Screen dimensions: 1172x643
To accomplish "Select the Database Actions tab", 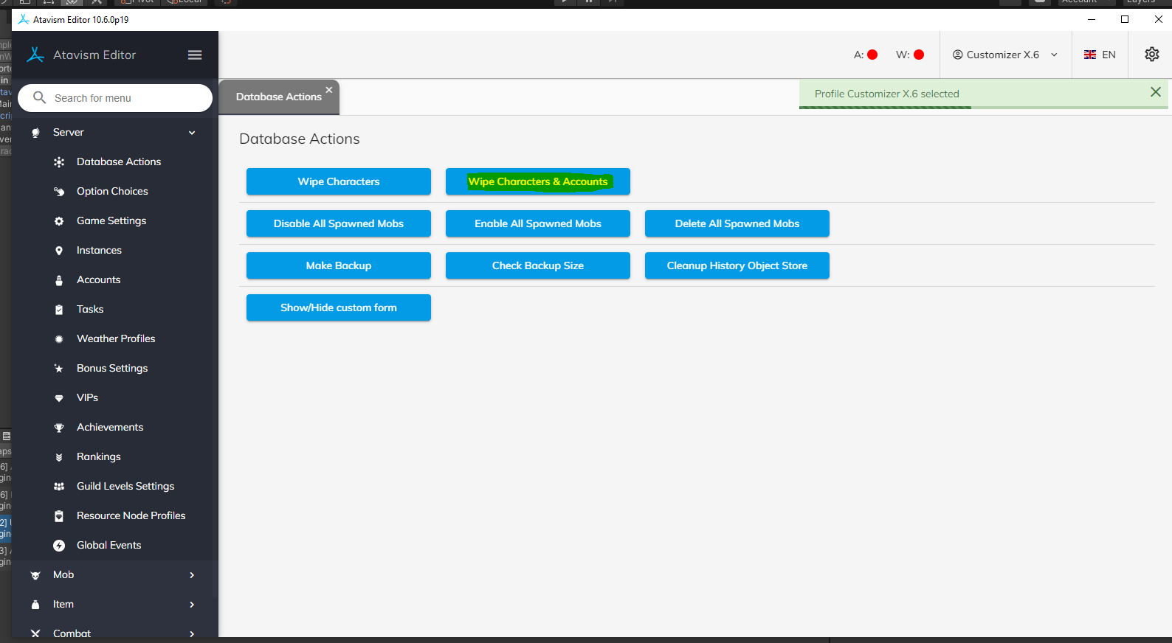I will 278,97.
